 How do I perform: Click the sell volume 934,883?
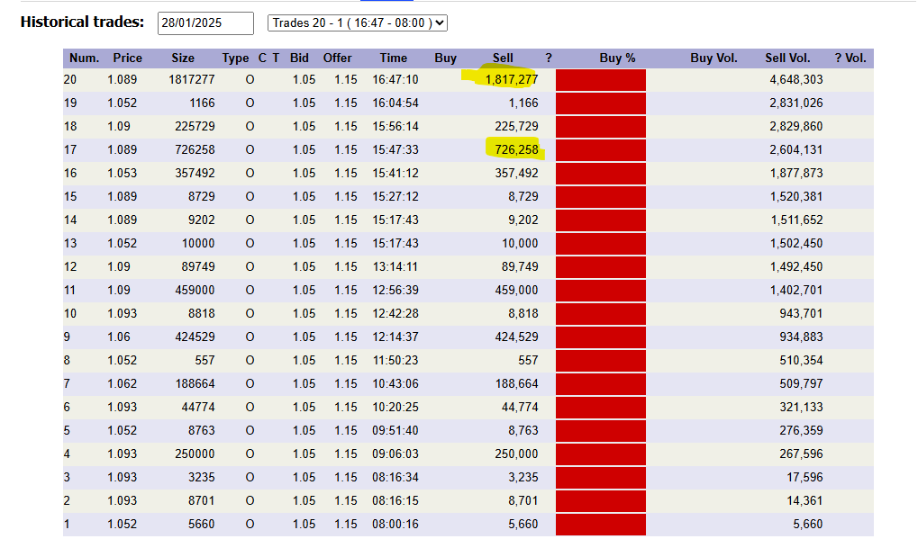[x=801, y=337]
